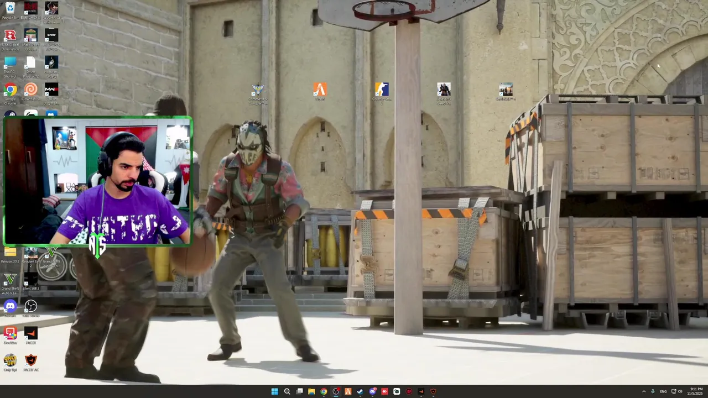The image size is (708, 398).
Task: Open File Explorer from the taskbar
Action: 311,391
